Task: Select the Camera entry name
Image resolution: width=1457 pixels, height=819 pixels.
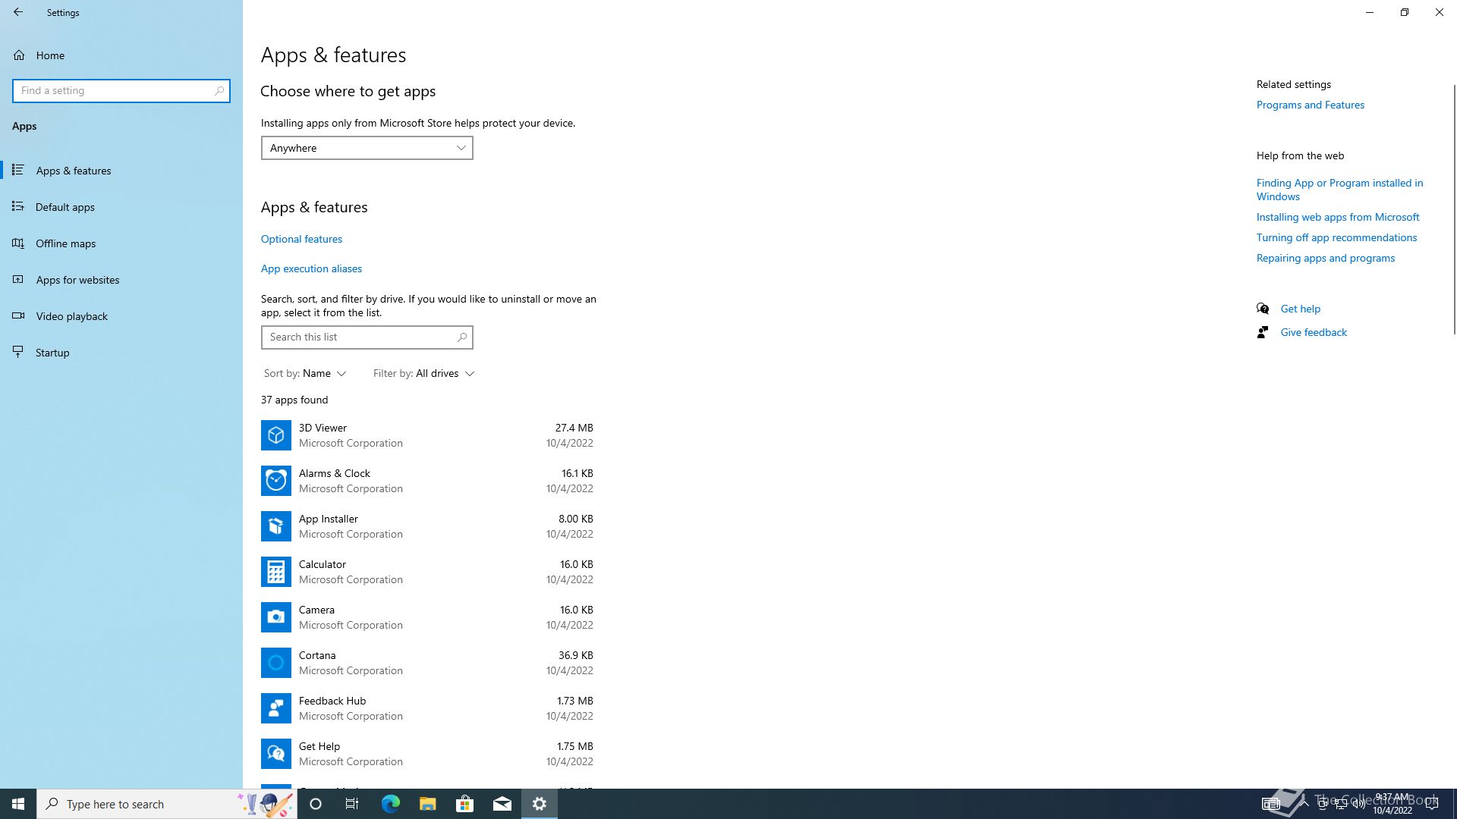Action: pyautogui.click(x=316, y=610)
